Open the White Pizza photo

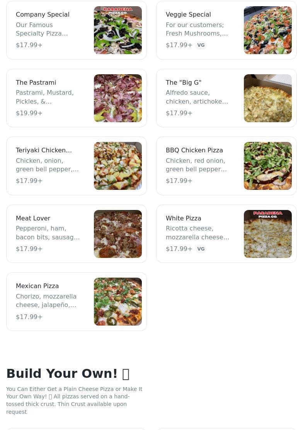pos(268,234)
